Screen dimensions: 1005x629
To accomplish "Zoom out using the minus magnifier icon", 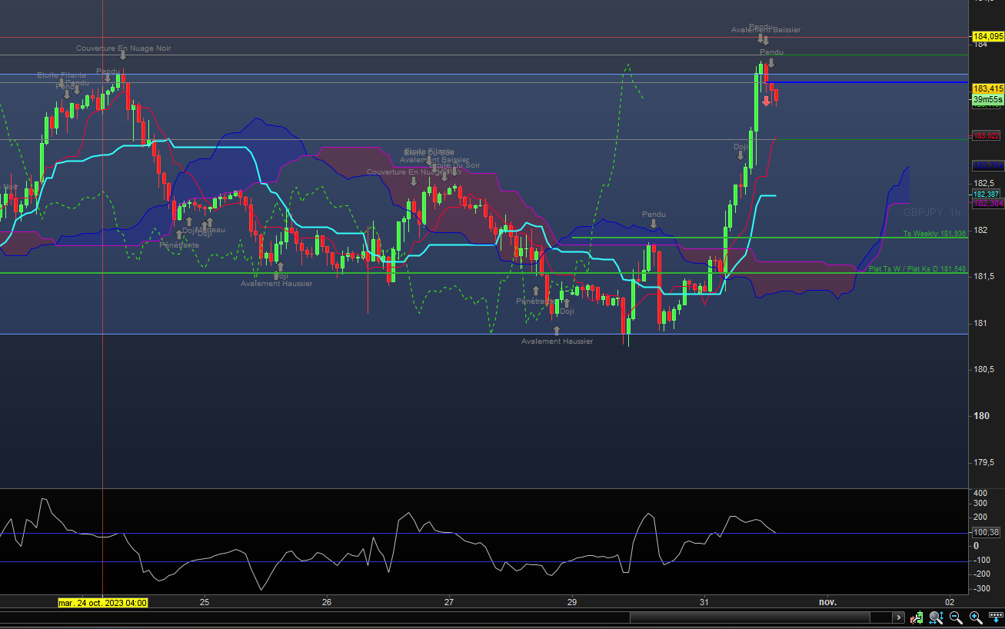I will pyautogui.click(x=956, y=617).
